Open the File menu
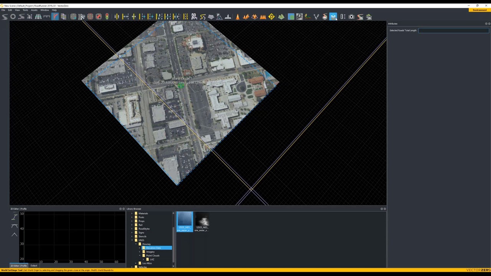The width and height of the screenshot is (491, 276). pos(3,10)
